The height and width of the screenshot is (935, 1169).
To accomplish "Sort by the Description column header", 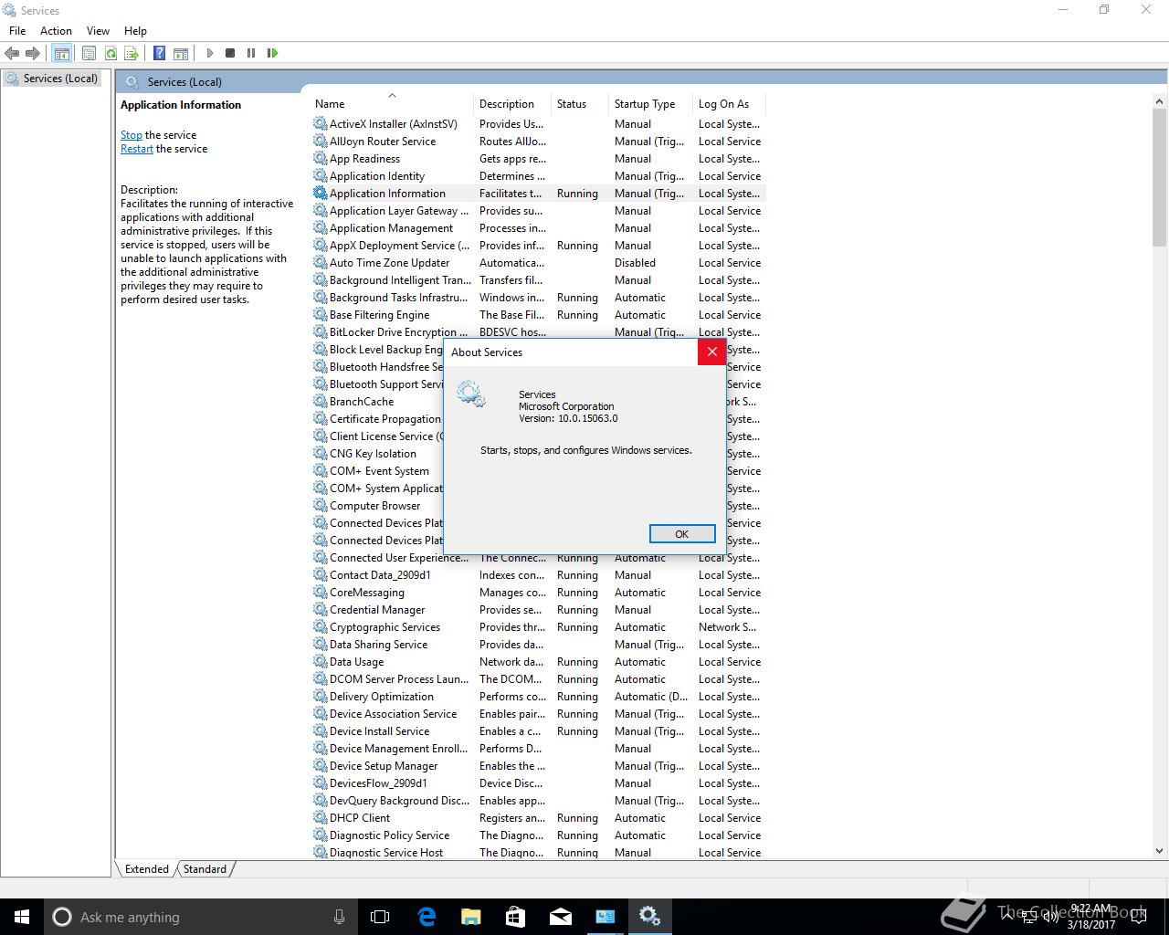I will (x=512, y=103).
